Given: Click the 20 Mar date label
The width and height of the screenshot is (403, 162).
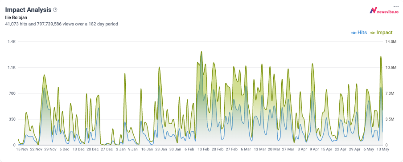Looking at the screenshot, I should [274, 149].
